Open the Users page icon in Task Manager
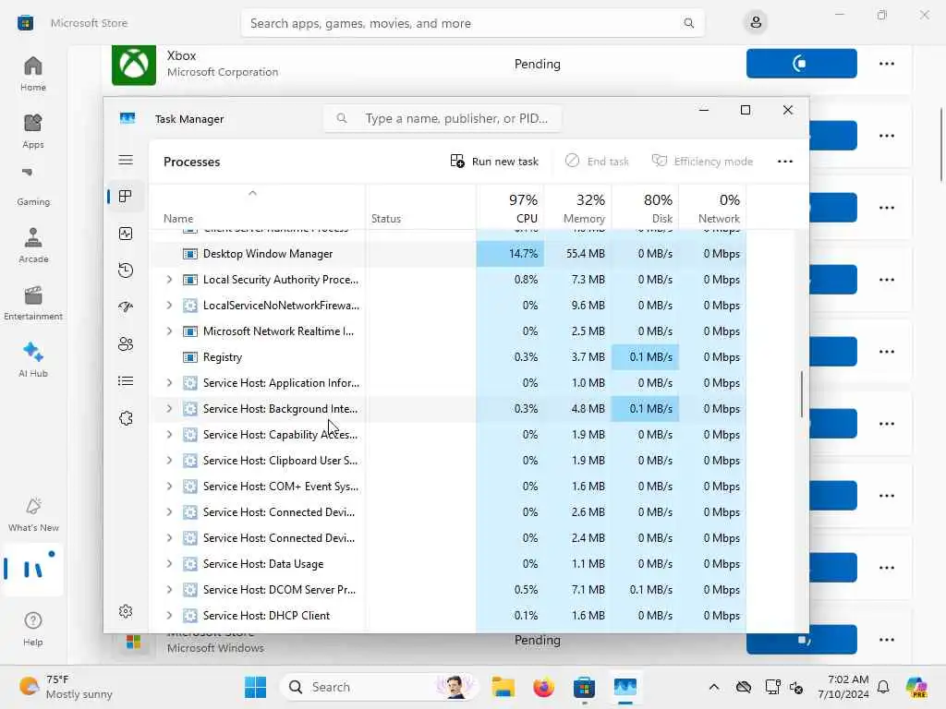 126,344
